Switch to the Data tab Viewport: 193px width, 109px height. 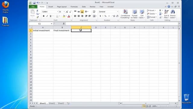tap(84, 7)
